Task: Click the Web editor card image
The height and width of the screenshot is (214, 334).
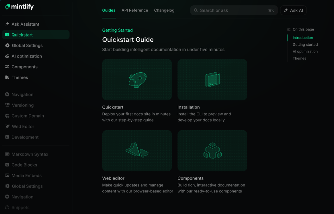Action: coord(137,150)
